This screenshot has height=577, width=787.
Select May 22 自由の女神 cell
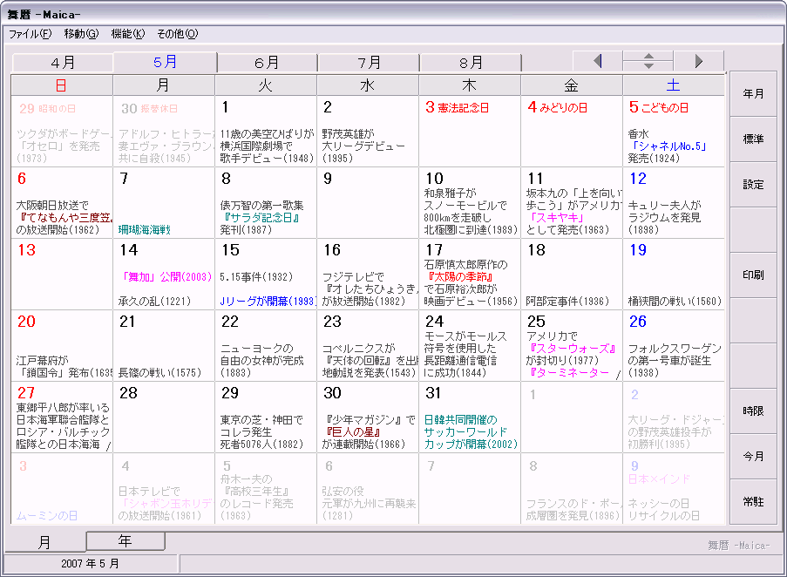[x=266, y=346]
